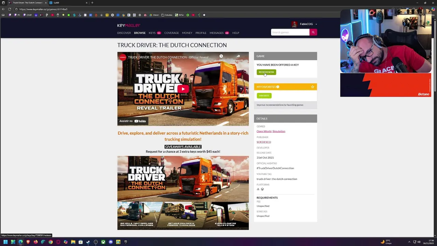Open Discord from taskbar
437x246 pixels.
coord(111,242)
